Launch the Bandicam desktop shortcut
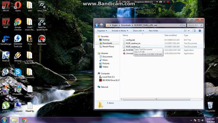 pyautogui.click(x=42, y=40)
